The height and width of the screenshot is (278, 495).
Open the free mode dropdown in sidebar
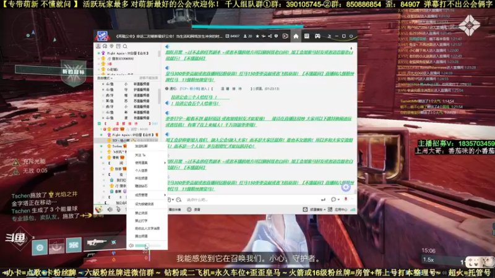105,78
